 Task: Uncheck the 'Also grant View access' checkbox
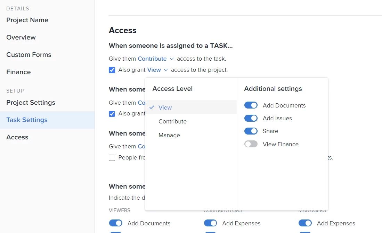[x=112, y=70]
